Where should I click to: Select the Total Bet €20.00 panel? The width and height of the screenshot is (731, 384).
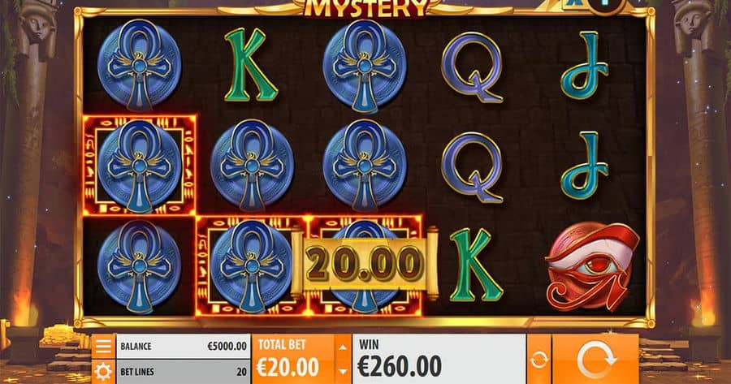[x=294, y=359]
